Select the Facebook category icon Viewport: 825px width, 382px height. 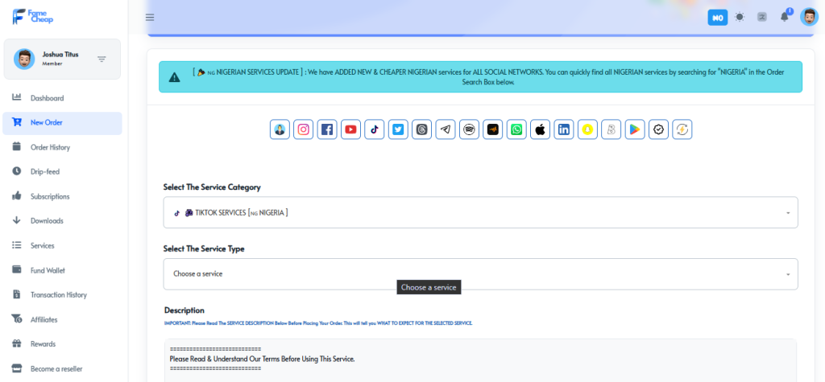(327, 129)
